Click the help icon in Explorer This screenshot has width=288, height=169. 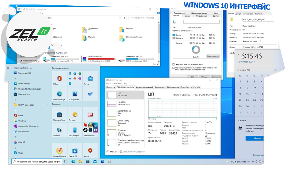tap(158, 13)
